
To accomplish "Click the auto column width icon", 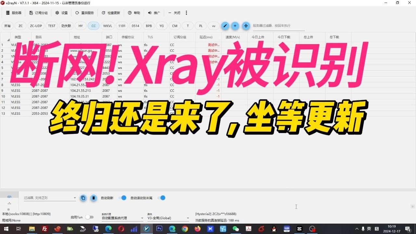I will click(246, 26).
